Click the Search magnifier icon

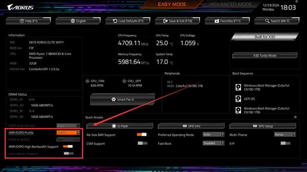267,21
